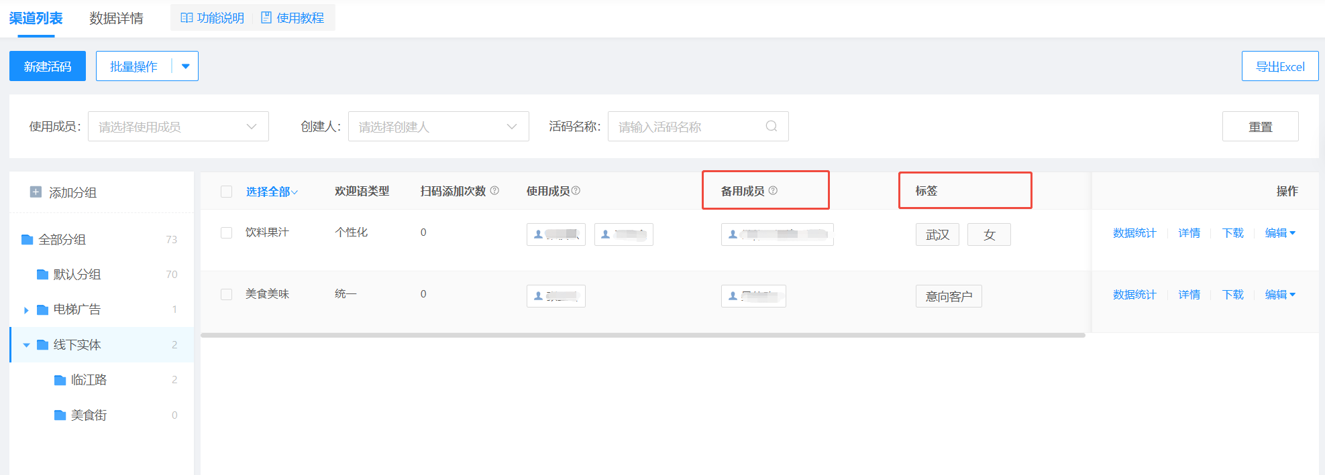This screenshot has width=1325, height=475.
Task: Collapse the 线下实体 group arrow
Action: point(26,345)
